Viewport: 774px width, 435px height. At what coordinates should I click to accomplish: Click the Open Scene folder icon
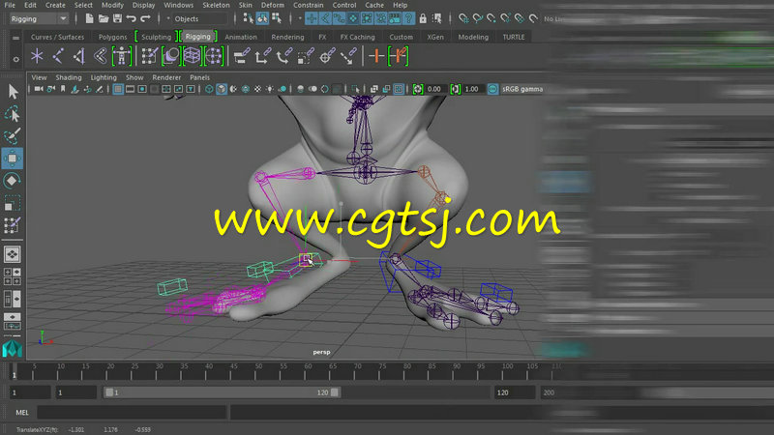pyautogui.click(x=104, y=18)
